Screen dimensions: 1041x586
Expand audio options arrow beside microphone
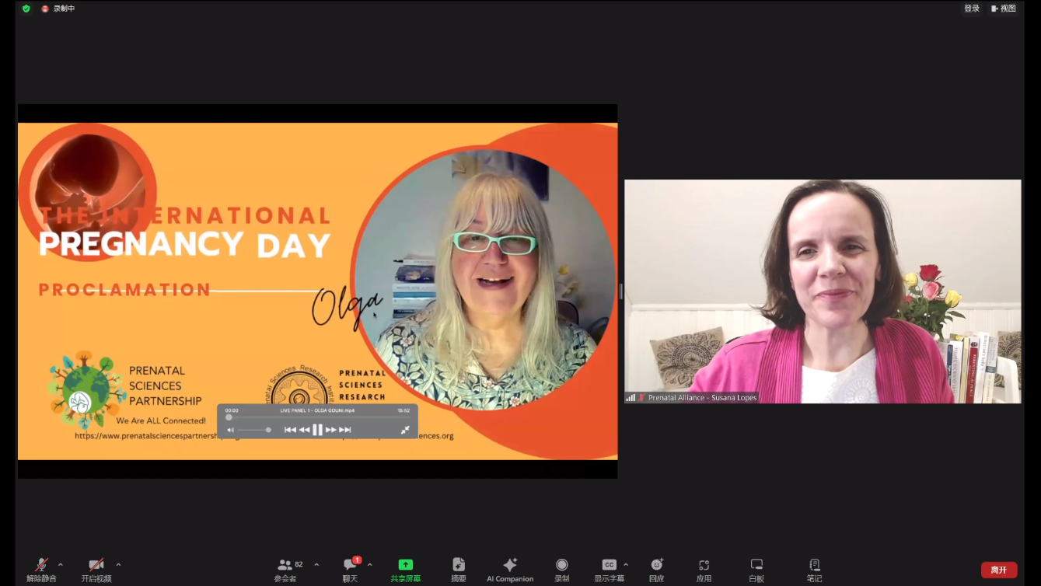tap(61, 565)
